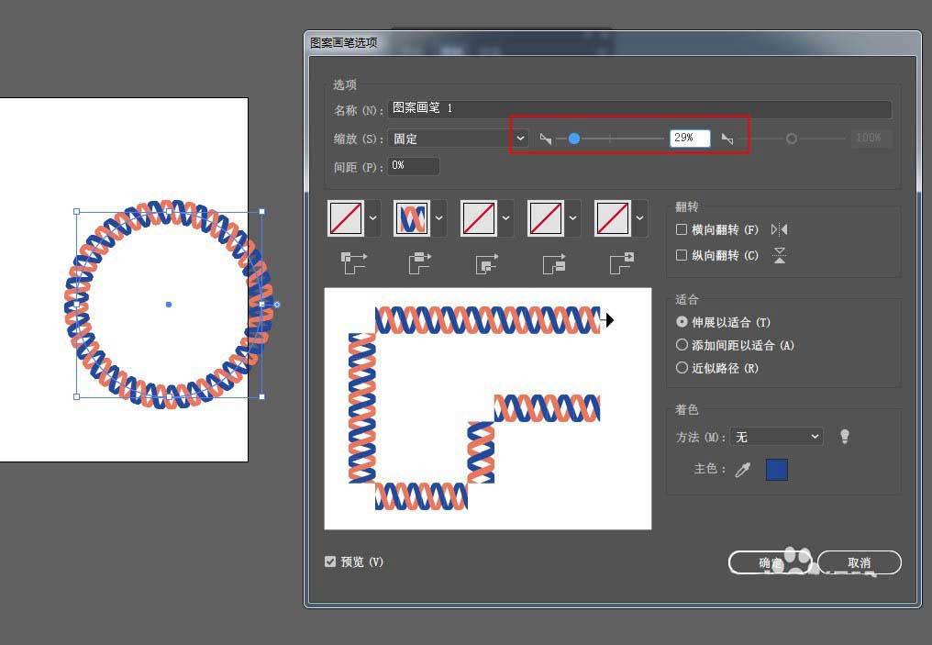The height and width of the screenshot is (645, 932).
Task: Select 添加间距以适合 (A) radio option
Action: click(x=682, y=345)
